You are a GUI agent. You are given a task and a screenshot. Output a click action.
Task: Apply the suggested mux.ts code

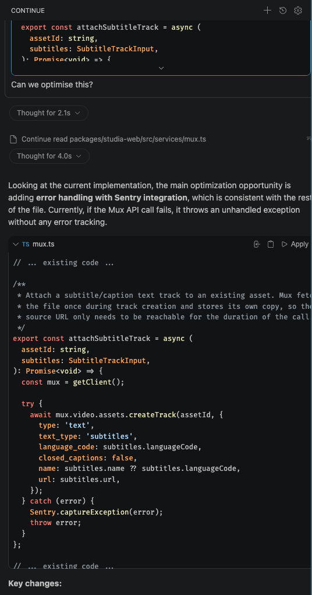pyautogui.click(x=295, y=244)
